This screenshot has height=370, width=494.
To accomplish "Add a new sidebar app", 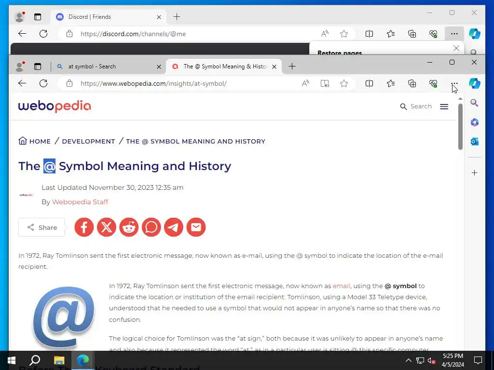I will (475, 173).
